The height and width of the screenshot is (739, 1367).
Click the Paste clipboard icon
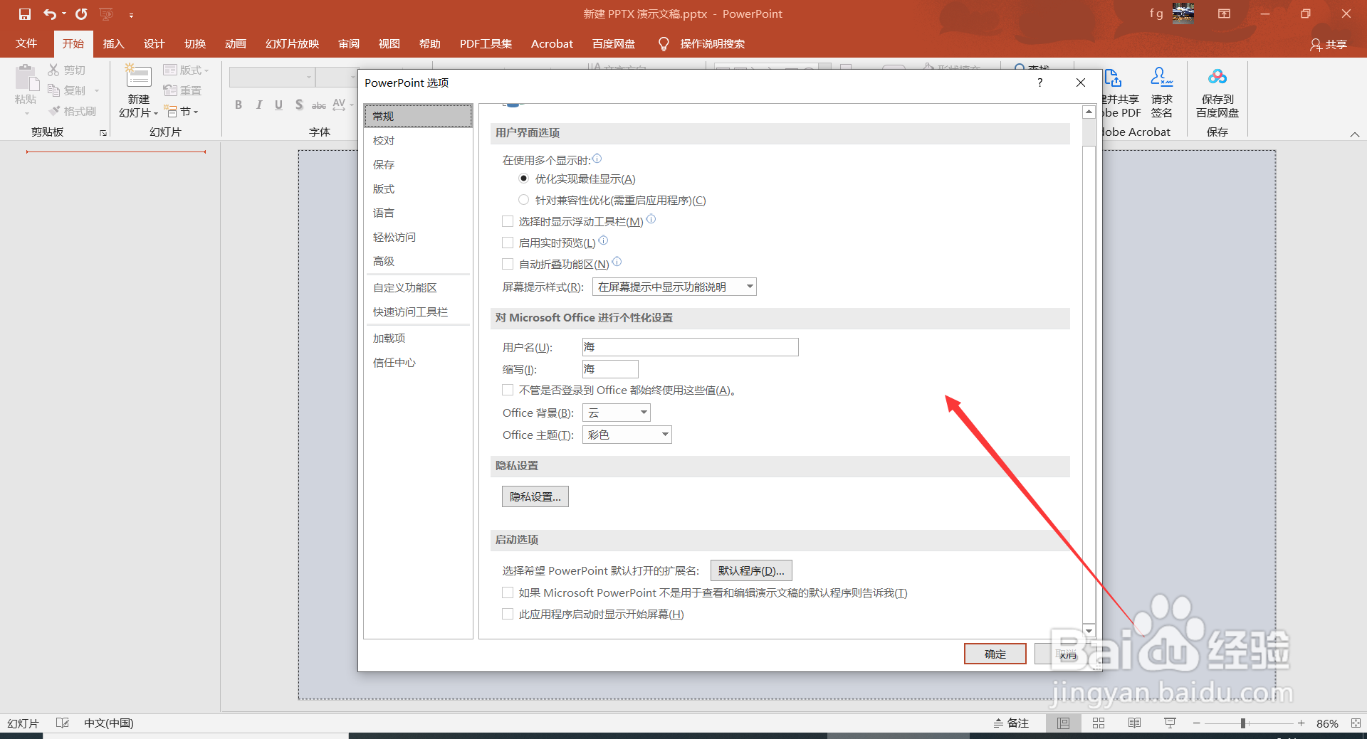tap(26, 78)
